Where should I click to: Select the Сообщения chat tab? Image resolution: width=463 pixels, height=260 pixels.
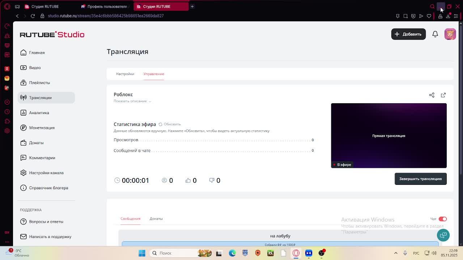point(130,218)
